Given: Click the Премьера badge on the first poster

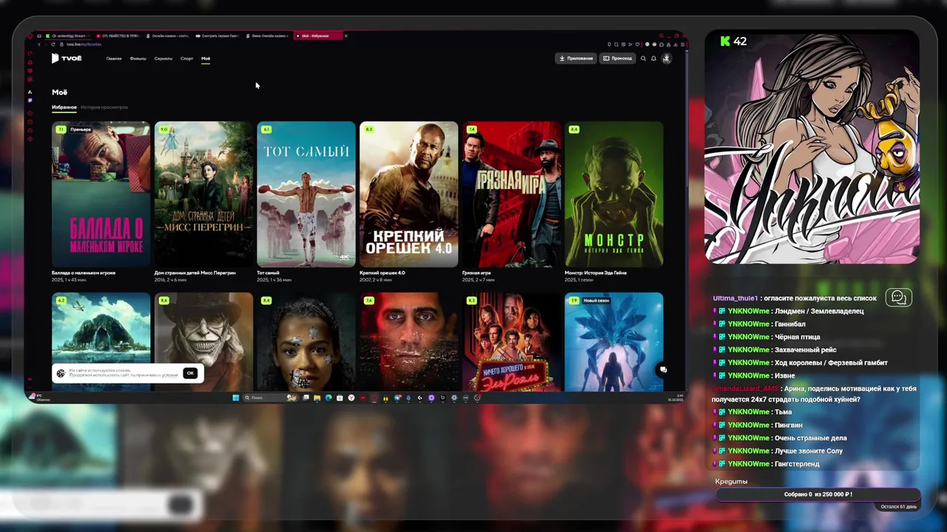Looking at the screenshot, I should tap(81, 129).
